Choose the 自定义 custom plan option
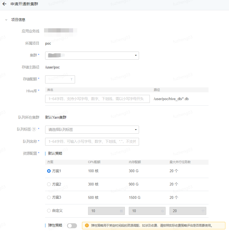 (48, 211)
